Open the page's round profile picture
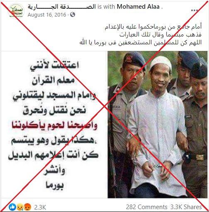The image size is (209, 212). pos(16,10)
